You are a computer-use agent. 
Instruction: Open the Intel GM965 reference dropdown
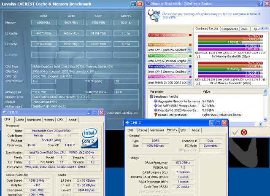coord(189,61)
